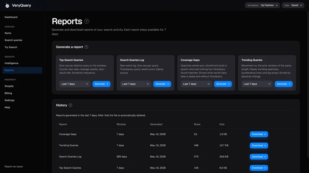Click the Window column header
Viewport: 309px width, 173px height.
pos(121,124)
